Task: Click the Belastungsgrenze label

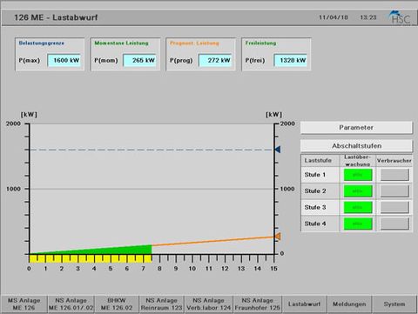Action: (42, 43)
